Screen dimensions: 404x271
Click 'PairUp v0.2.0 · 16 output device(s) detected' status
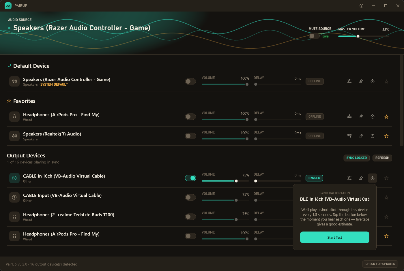(x=42, y=264)
